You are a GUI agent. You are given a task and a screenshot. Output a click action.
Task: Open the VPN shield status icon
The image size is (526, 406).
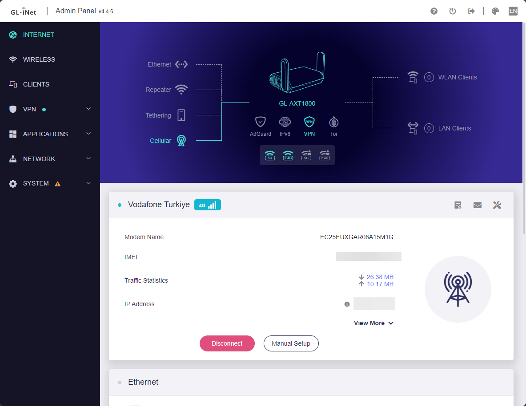pos(309,122)
